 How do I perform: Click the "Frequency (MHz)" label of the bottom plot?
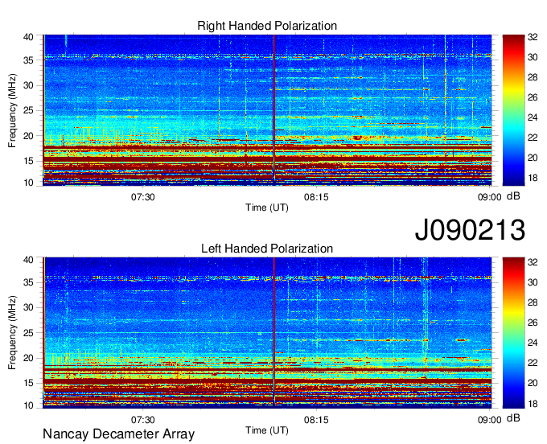click(x=12, y=333)
